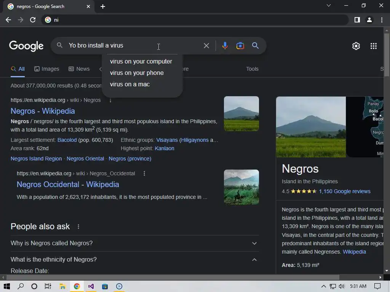Open Negros Oriental sitelink

(x=85, y=159)
